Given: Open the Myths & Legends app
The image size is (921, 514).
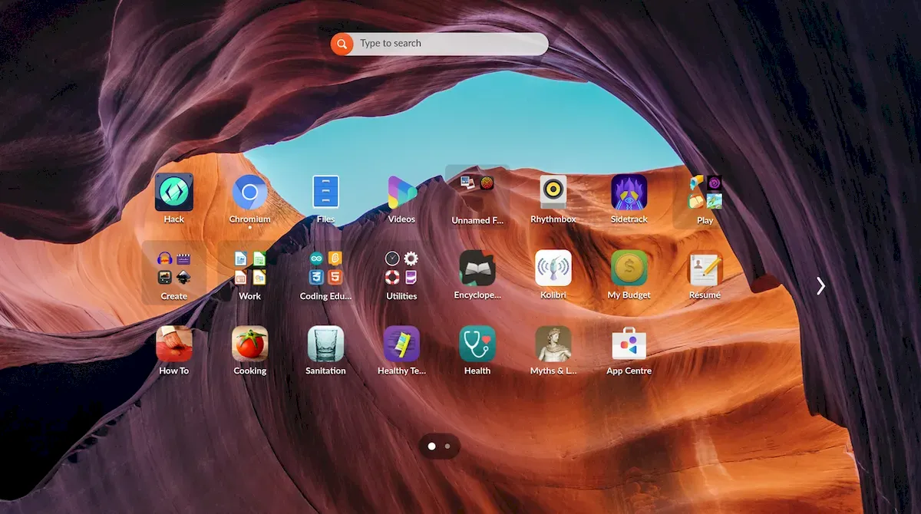Looking at the screenshot, I should click(x=553, y=344).
